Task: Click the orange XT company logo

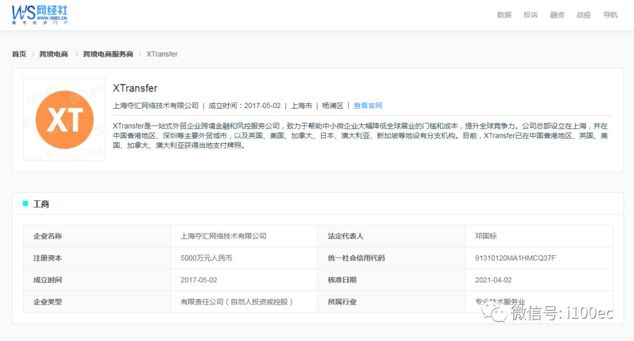Action: (63, 119)
